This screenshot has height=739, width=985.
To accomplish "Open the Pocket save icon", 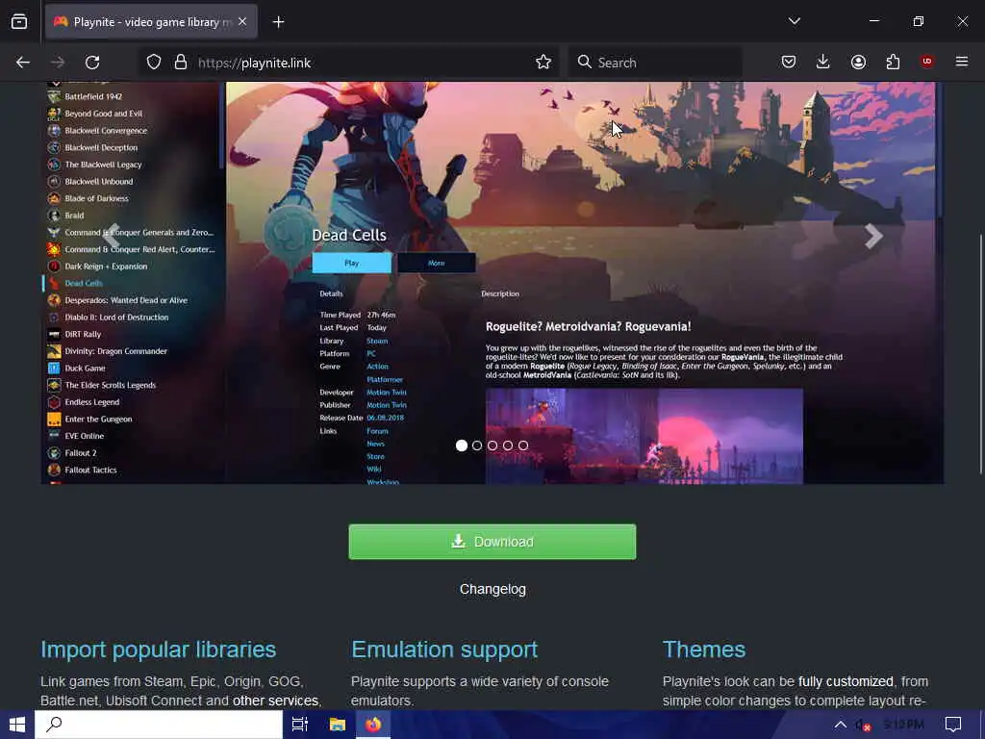I will pyautogui.click(x=789, y=63).
